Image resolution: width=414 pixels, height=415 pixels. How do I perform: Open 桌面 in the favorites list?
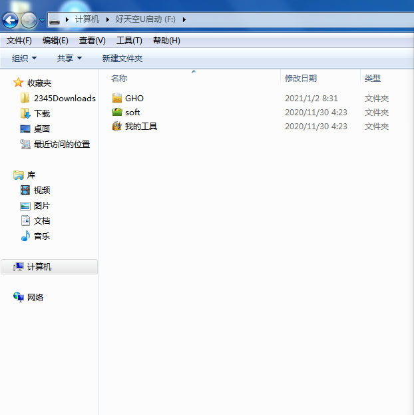(x=42, y=129)
